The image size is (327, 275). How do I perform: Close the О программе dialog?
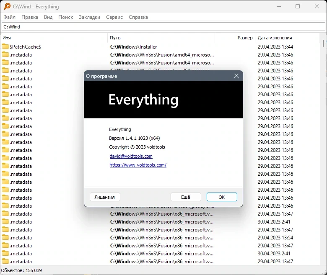[236, 76]
